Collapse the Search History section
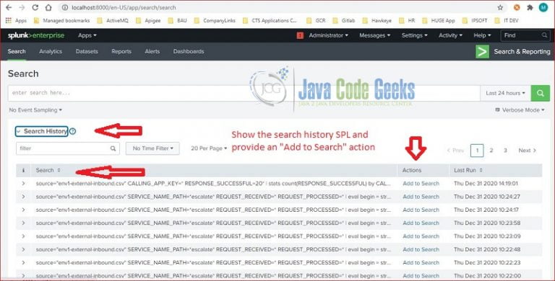The width and height of the screenshot is (555, 281). click(42, 131)
